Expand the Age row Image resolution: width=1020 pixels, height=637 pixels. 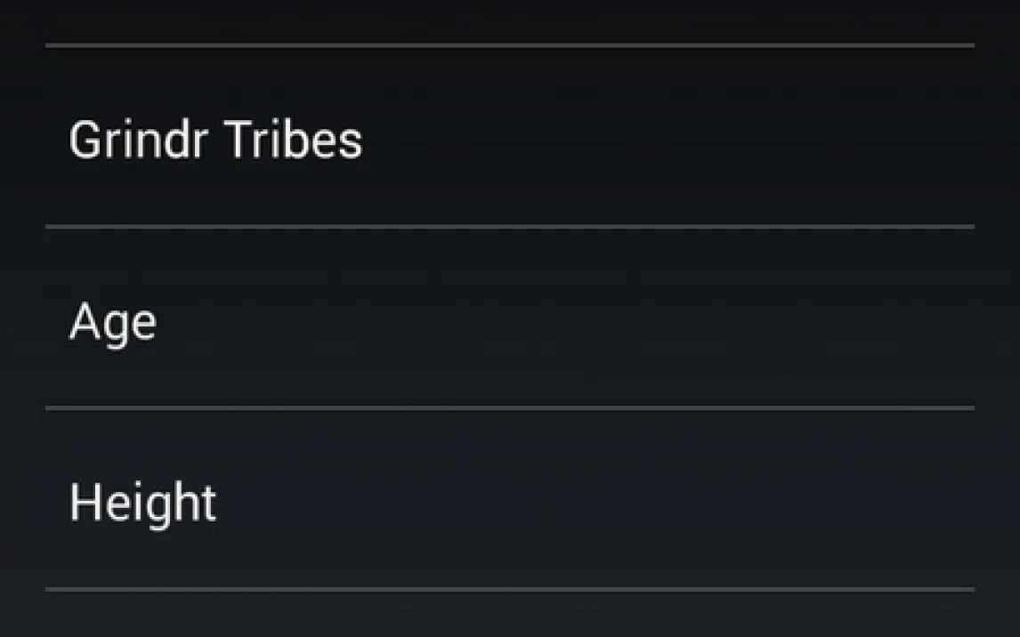[509, 318]
